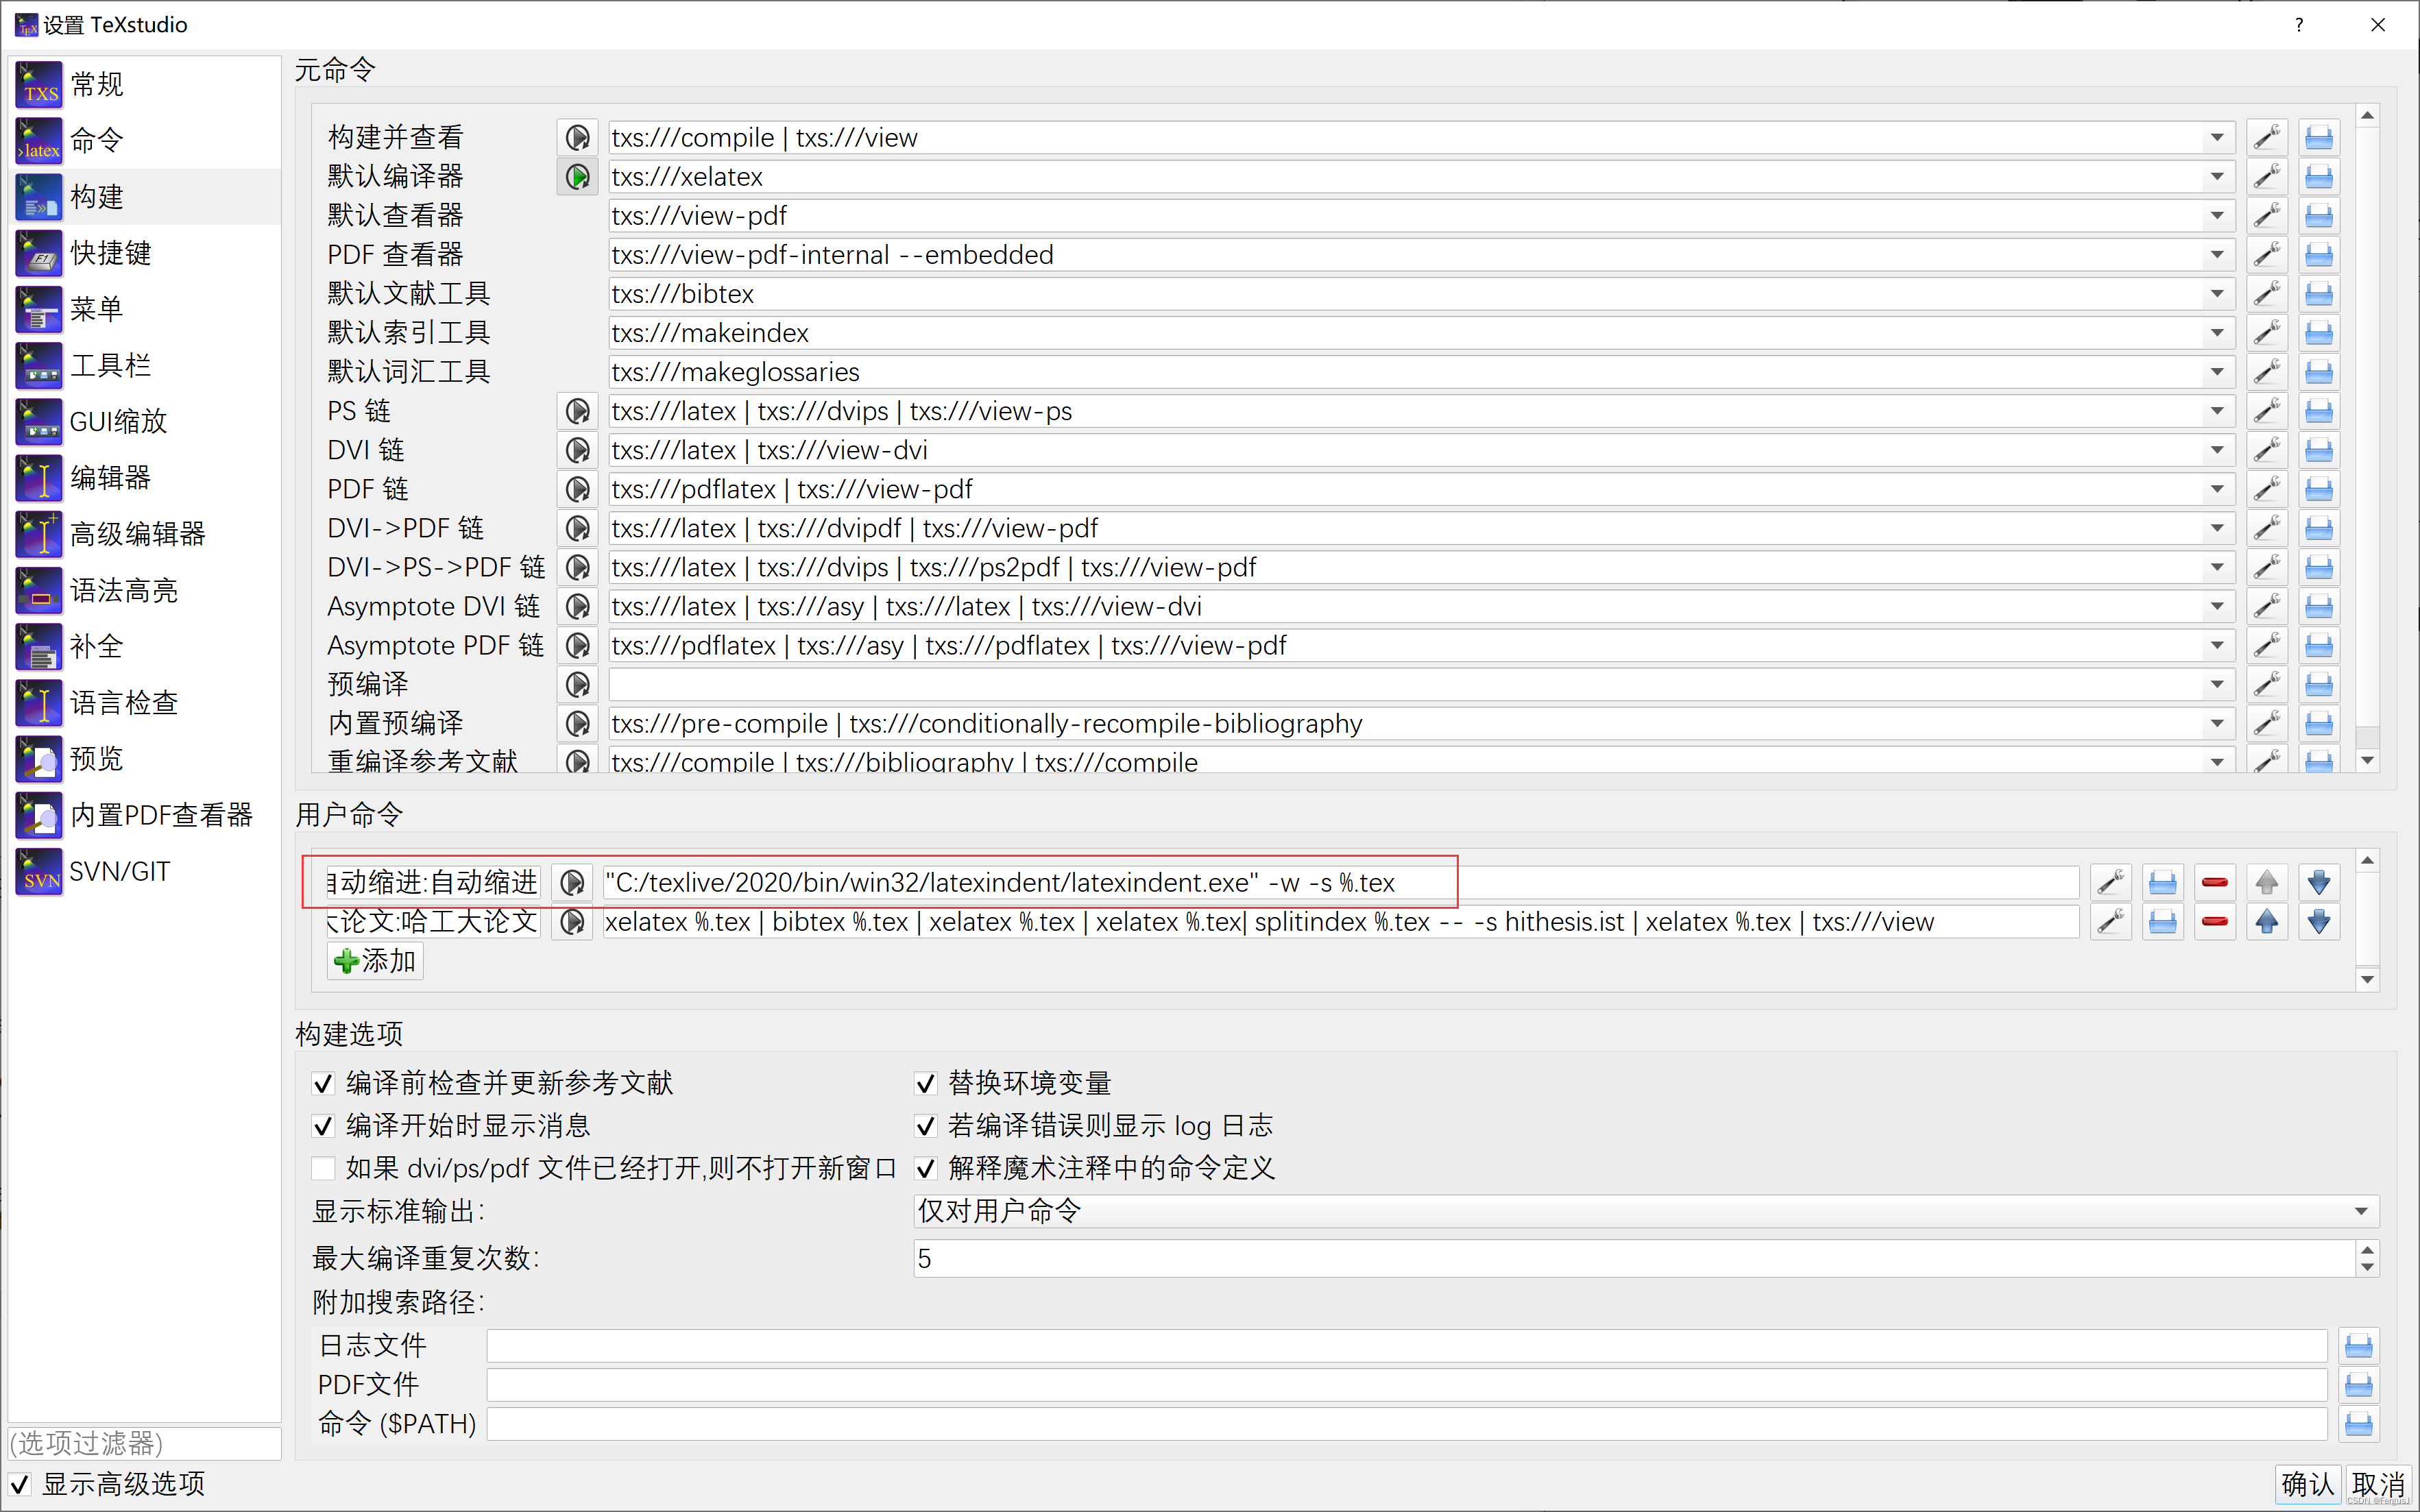The height and width of the screenshot is (1512, 2420).
Task: Delete the 自动缩进 user command
Action: 2214,882
